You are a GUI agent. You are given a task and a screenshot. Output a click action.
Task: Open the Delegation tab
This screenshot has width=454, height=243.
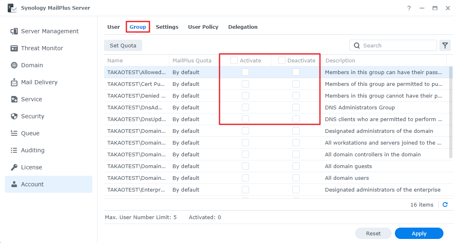click(x=243, y=27)
